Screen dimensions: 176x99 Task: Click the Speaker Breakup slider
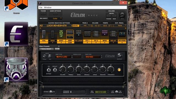pyautogui.click(x=78, y=92)
